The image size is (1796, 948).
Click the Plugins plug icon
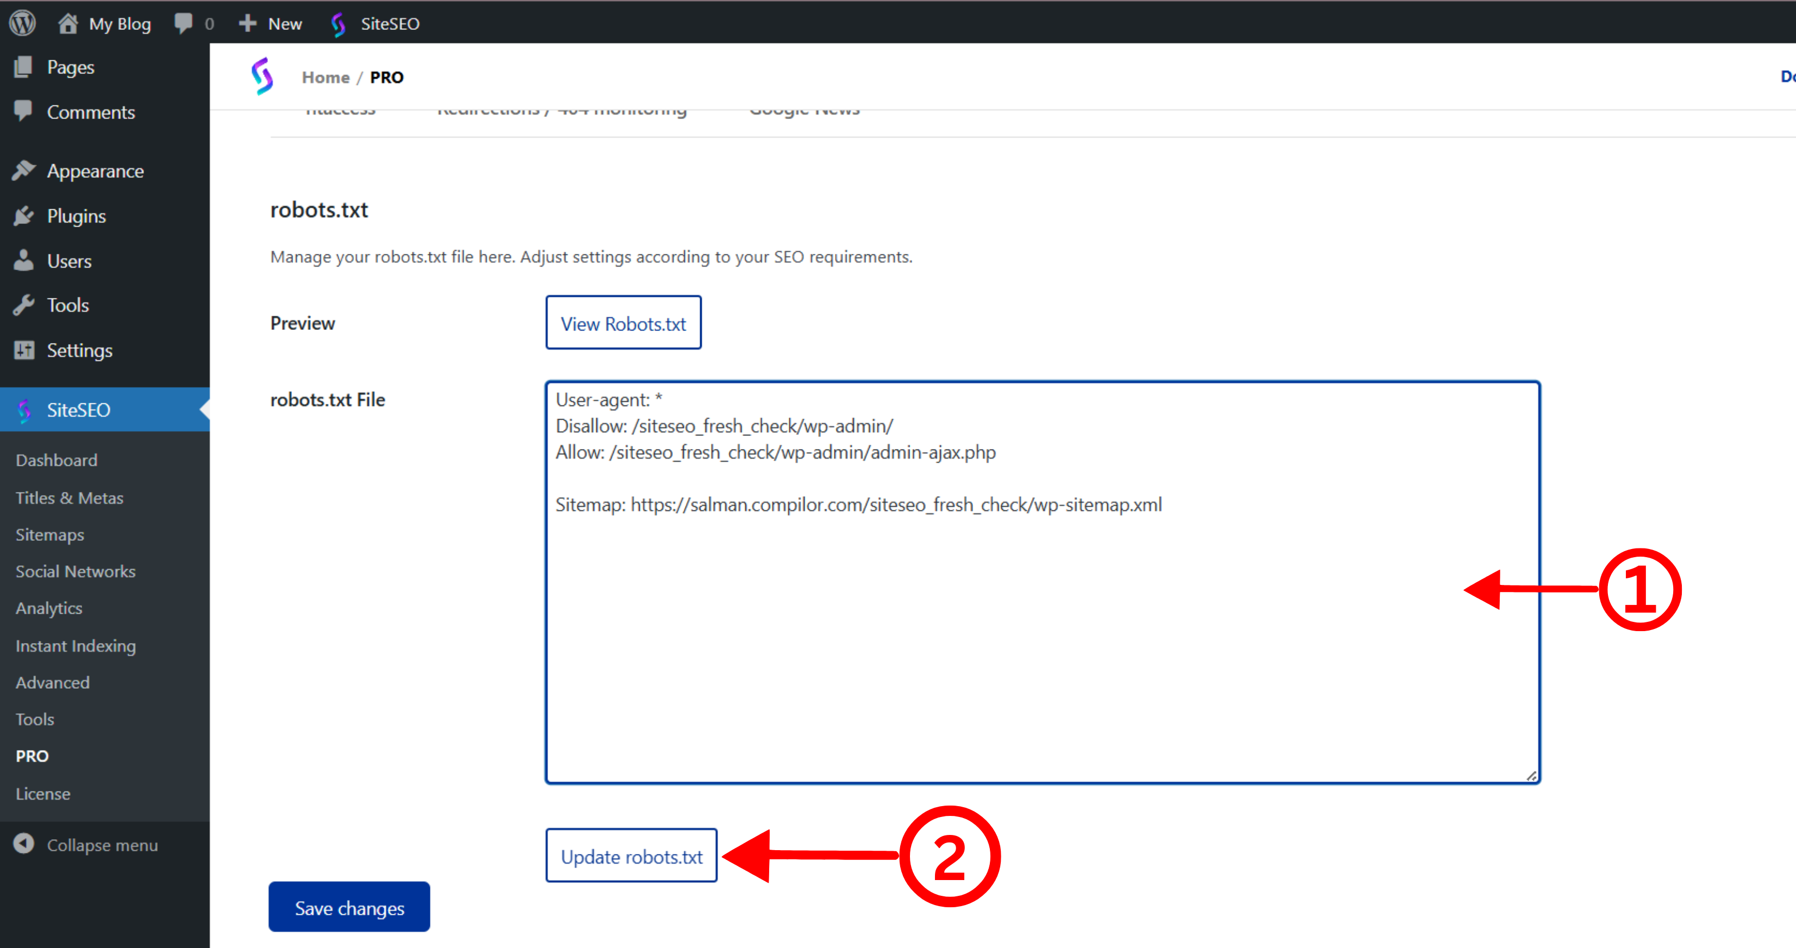coord(23,215)
